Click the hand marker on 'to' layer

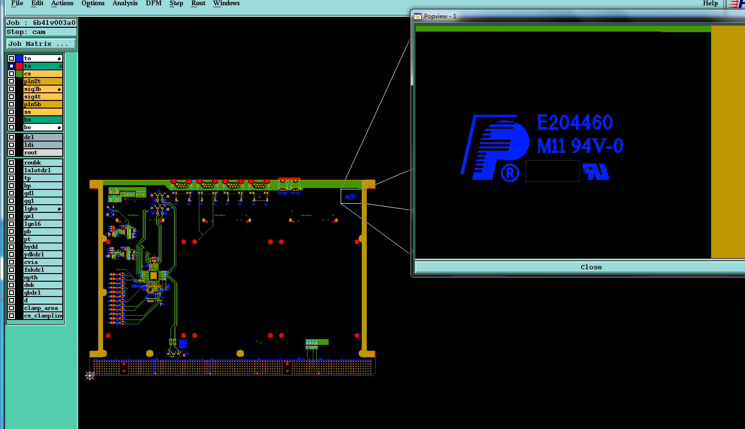59,58
